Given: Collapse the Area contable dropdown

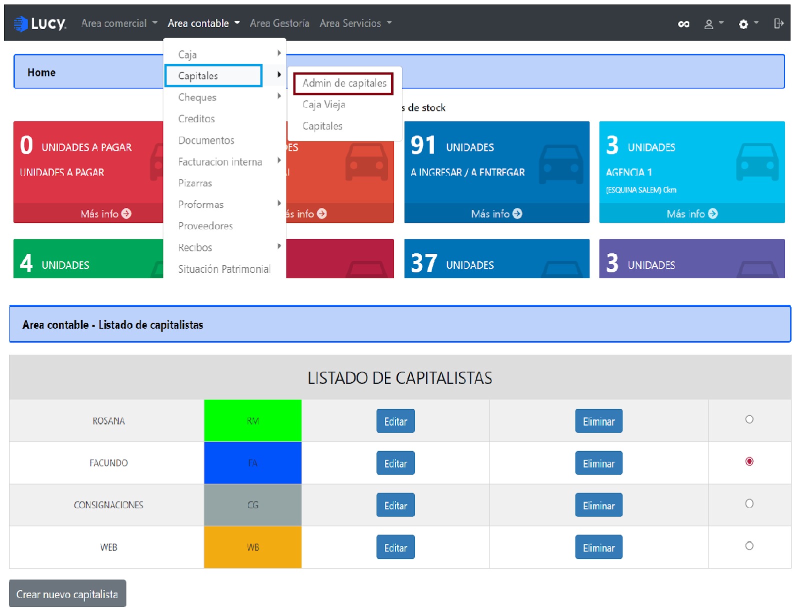Looking at the screenshot, I should click(x=203, y=23).
